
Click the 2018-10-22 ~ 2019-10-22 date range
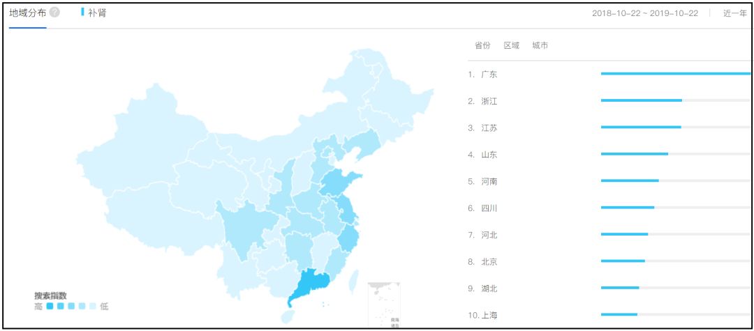(644, 13)
